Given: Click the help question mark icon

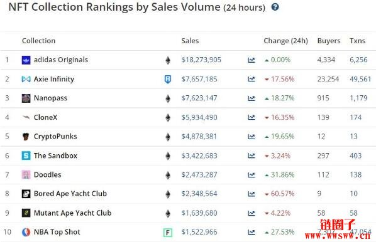Looking at the screenshot, I should click(275, 7).
